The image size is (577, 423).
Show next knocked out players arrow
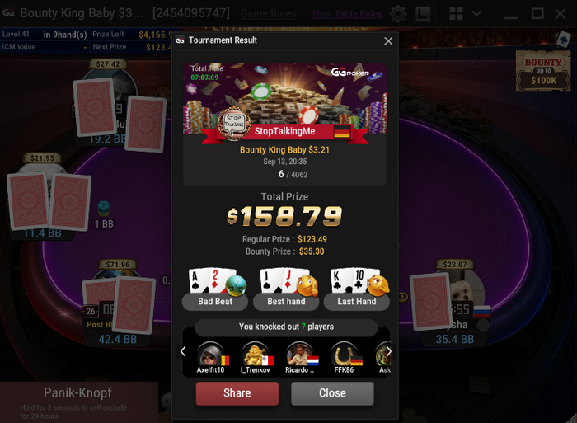(x=388, y=351)
